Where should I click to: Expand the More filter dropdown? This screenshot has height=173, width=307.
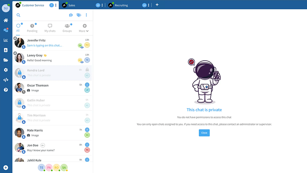tap(84, 28)
